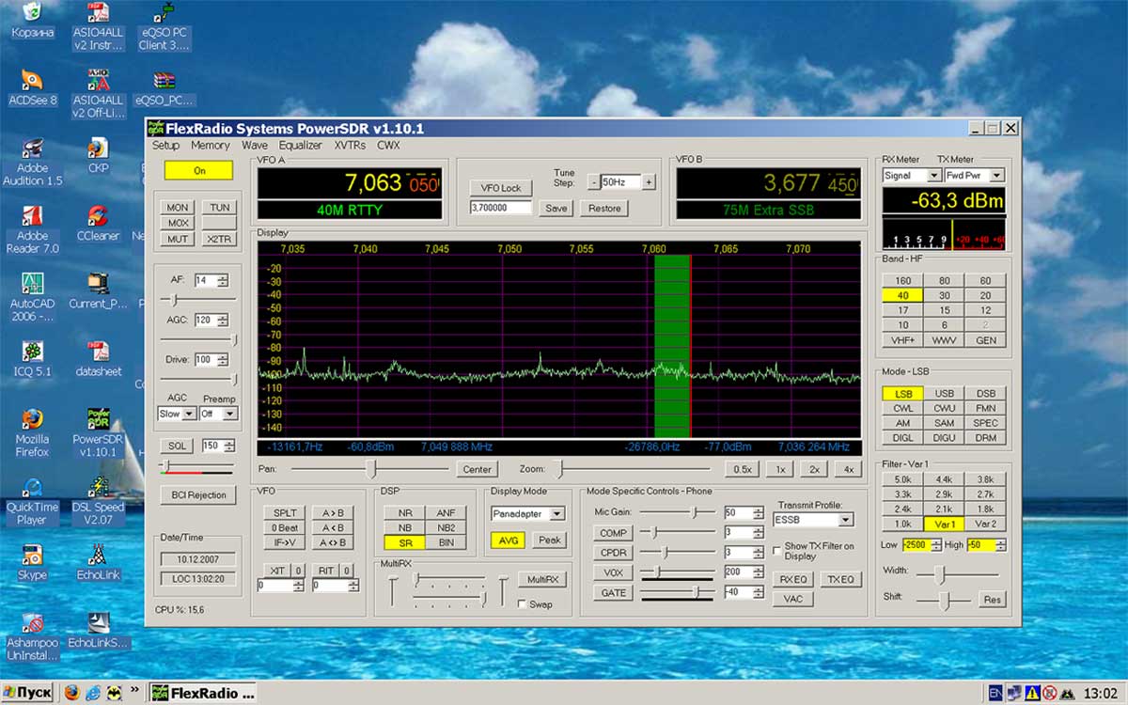Launch the EchoLink desktop shortcut

tap(98, 555)
